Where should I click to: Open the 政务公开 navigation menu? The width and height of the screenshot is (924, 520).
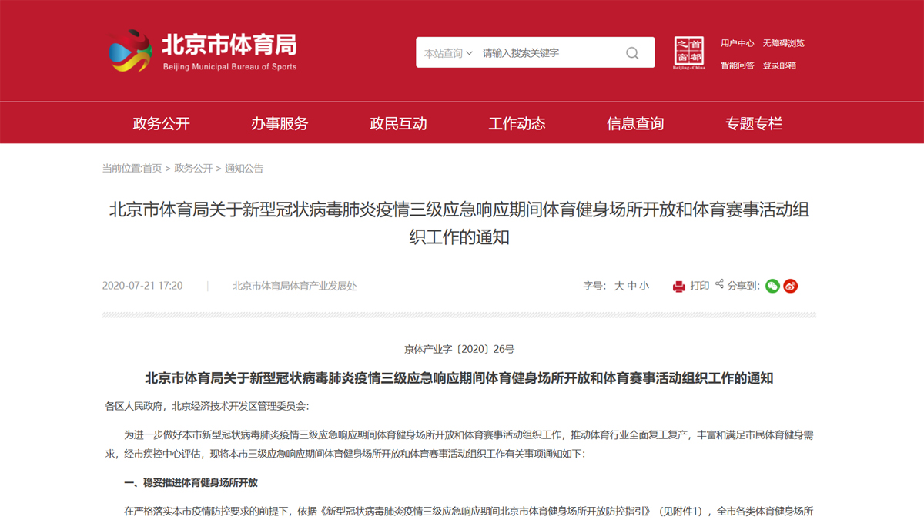click(161, 123)
